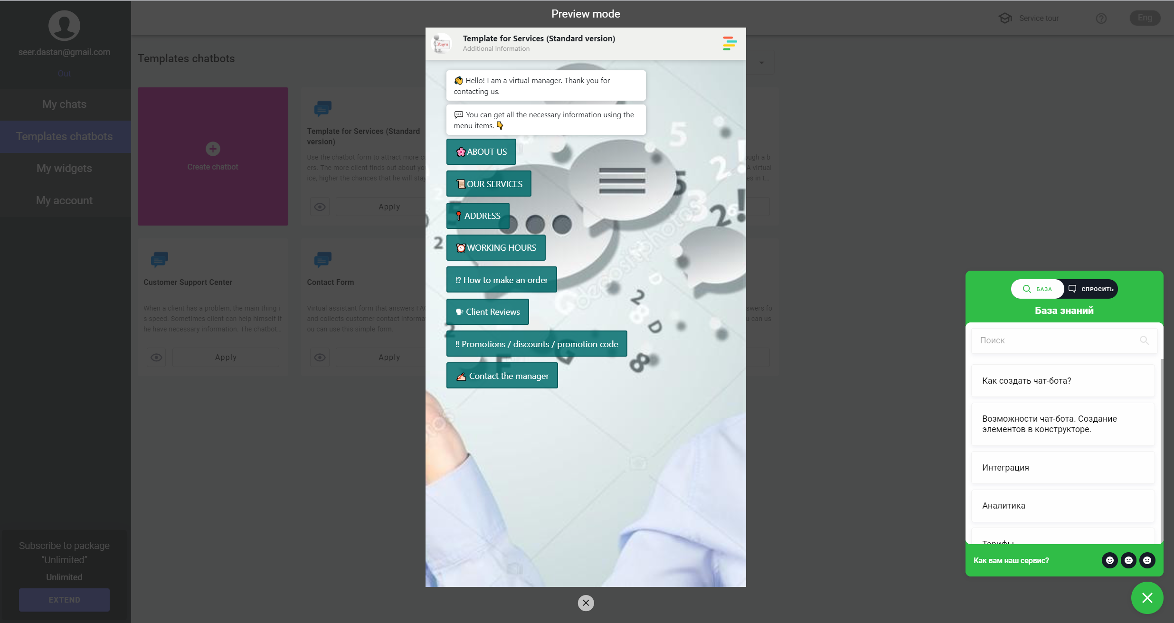The image size is (1174, 623).
Task: Click the graduation cap Service tour icon
Action: [1005, 18]
